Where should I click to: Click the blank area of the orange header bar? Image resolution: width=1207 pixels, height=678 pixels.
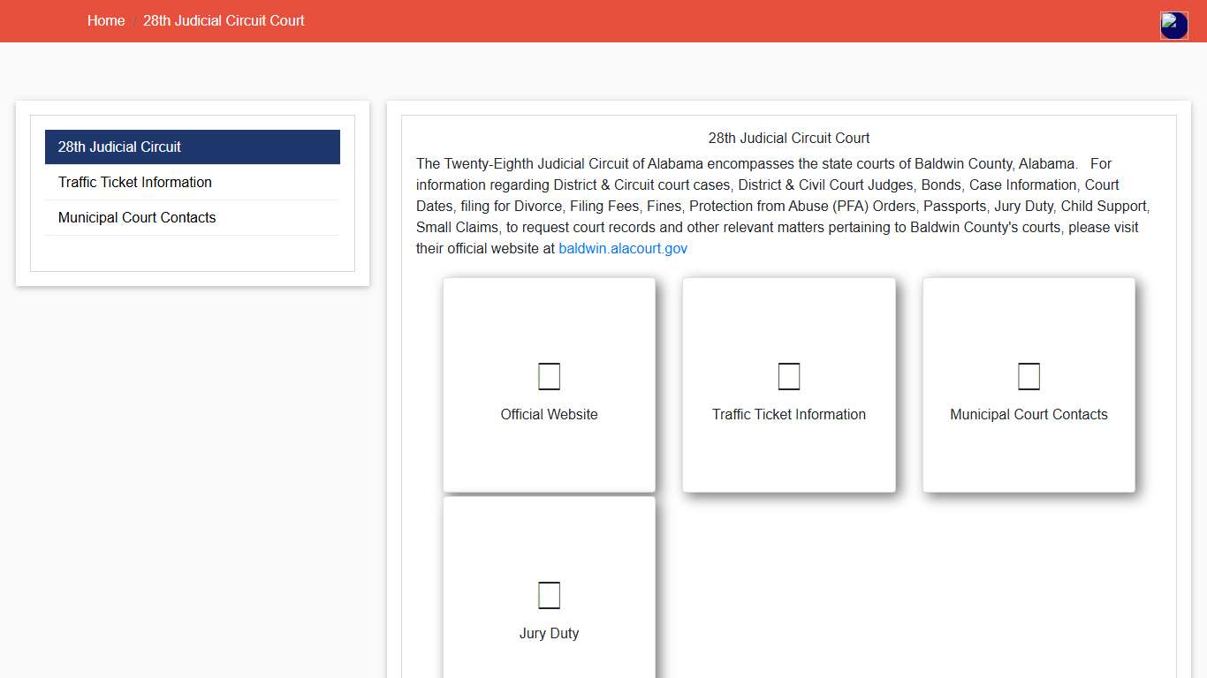707,21
